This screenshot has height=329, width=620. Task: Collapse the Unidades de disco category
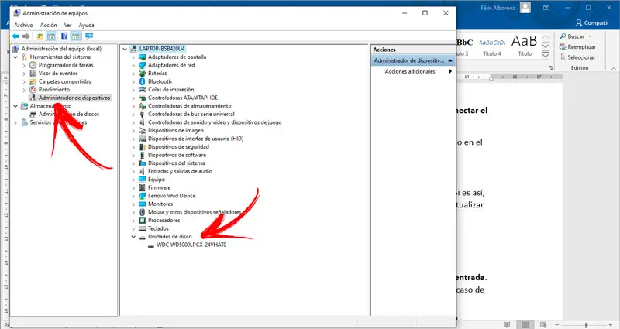pyautogui.click(x=133, y=237)
